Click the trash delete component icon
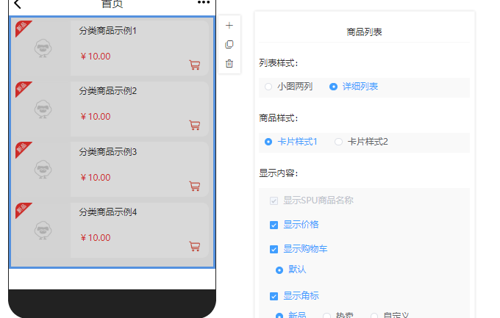The image size is (500, 318). click(229, 64)
